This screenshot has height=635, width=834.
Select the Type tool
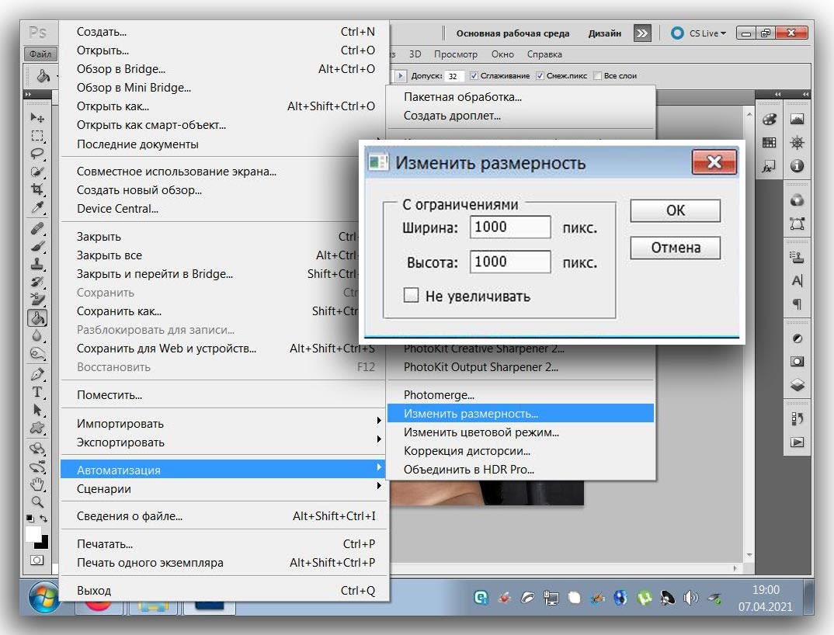click(36, 392)
